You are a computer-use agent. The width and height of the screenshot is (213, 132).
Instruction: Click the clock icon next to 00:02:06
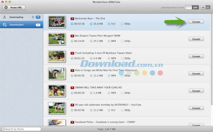pos(72,110)
